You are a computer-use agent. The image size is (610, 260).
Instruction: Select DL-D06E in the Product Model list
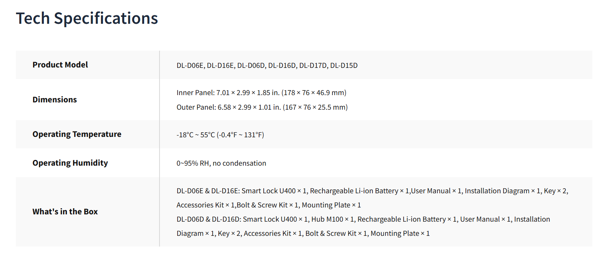click(x=190, y=66)
